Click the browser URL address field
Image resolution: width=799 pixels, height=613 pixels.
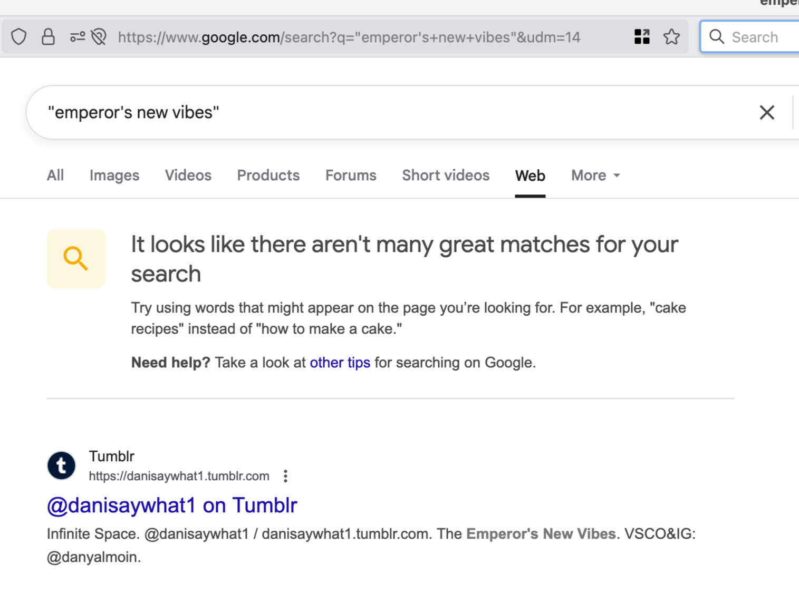[348, 37]
